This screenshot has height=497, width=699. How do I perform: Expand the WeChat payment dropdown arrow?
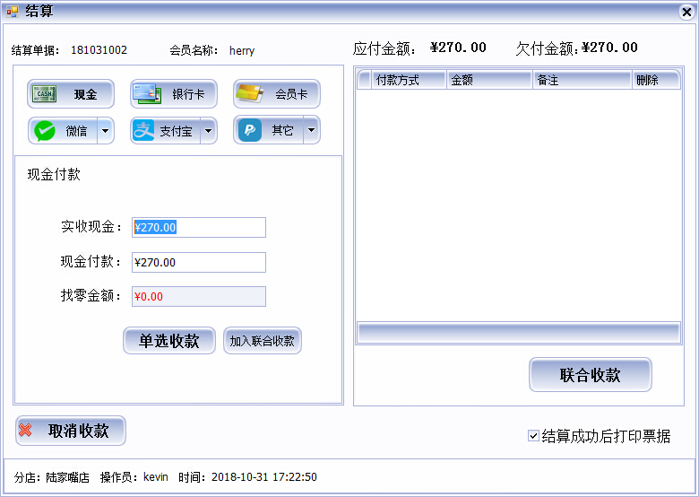106,131
